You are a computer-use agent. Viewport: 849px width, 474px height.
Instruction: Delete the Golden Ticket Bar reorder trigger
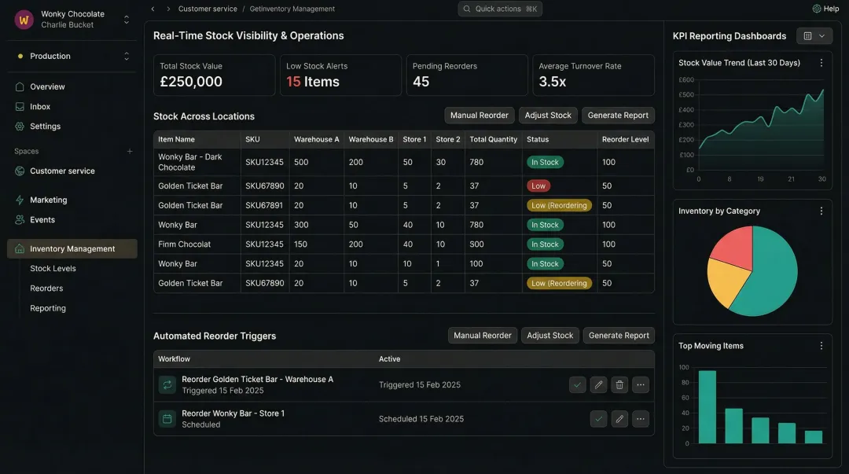pos(619,384)
